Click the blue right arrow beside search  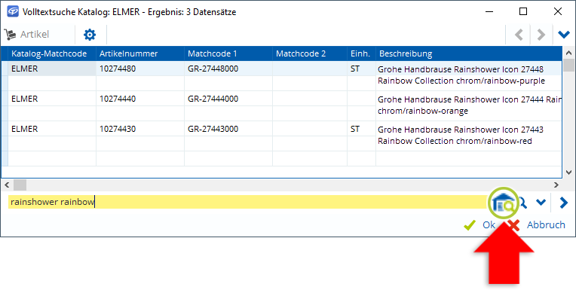(563, 203)
